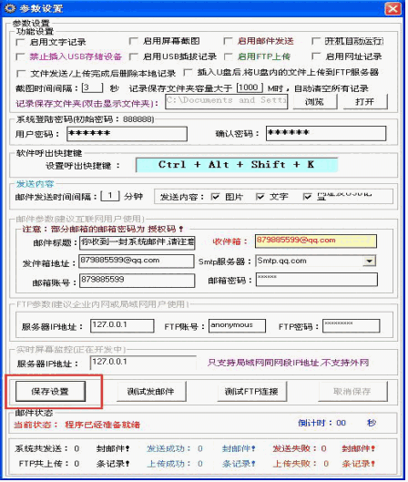408x482 pixels.
Task: Click the 取消保存 button
Action: [352, 391]
